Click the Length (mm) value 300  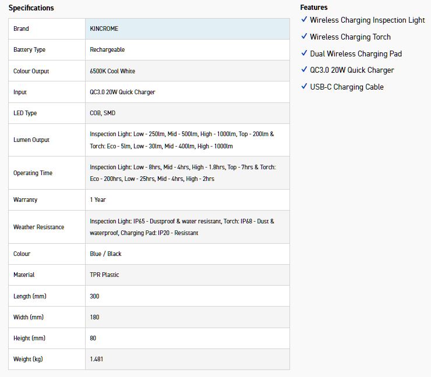coord(94,296)
